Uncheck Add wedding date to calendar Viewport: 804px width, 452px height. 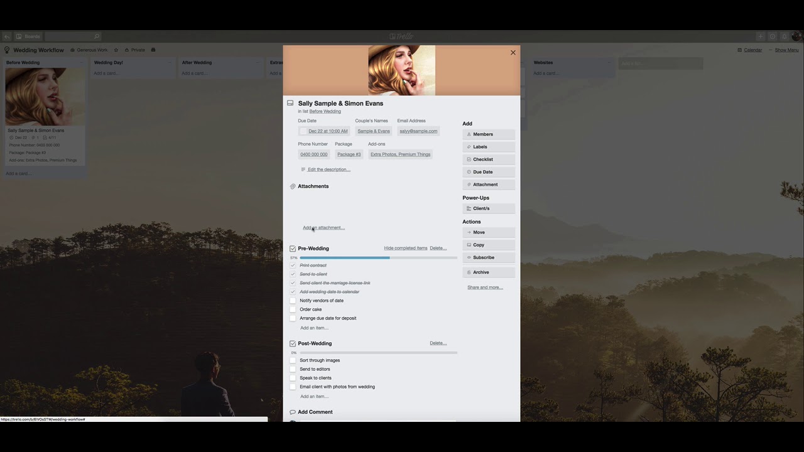pyautogui.click(x=293, y=292)
